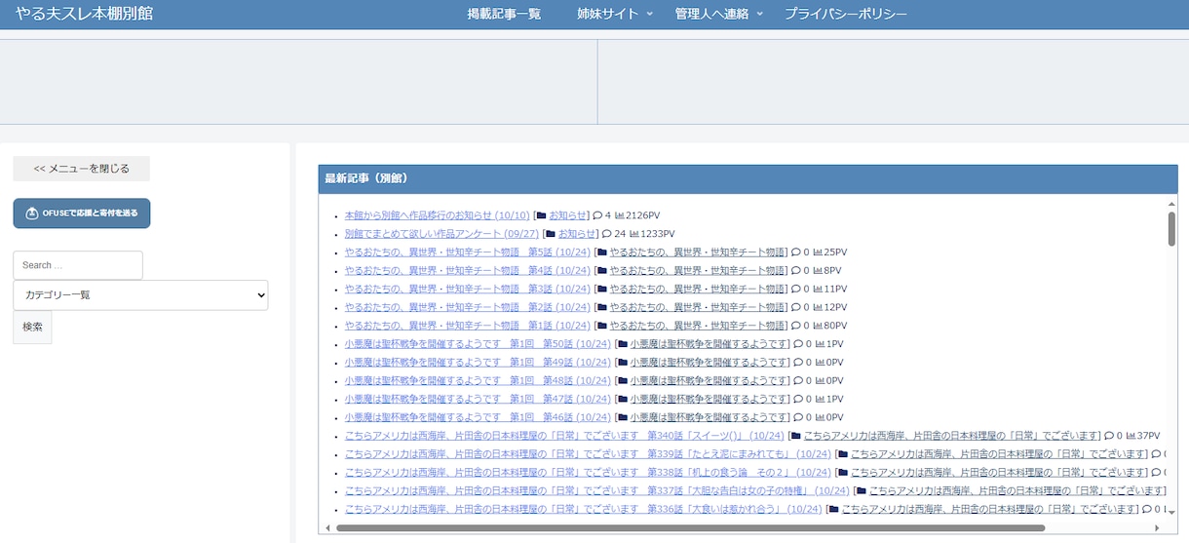Expand the 姉妹サイト dropdown arrow

(x=650, y=14)
